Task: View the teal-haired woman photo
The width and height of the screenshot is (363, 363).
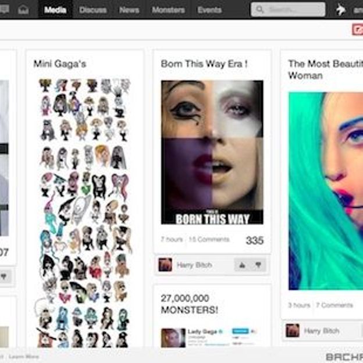Action: (x=326, y=191)
